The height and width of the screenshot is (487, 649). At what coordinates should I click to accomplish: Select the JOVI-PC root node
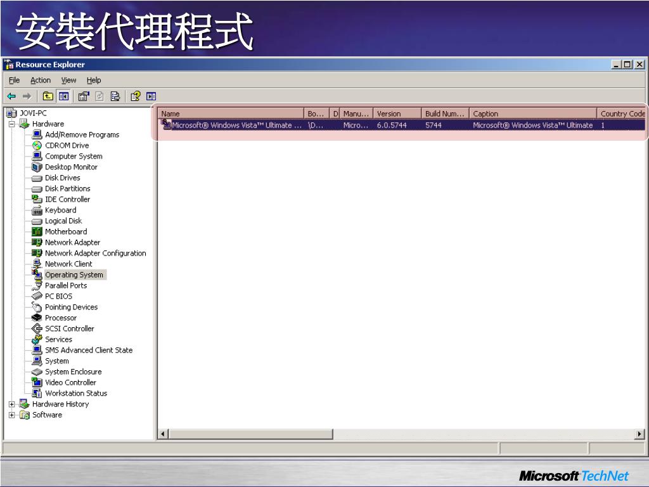tap(33, 113)
